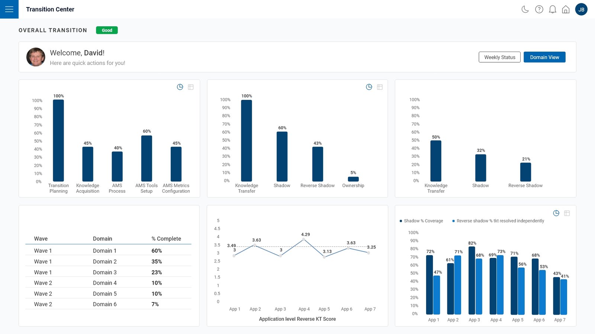The height and width of the screenshot is (334, 595).
Task: Open notifications bell icon
Action: (553, 9)
